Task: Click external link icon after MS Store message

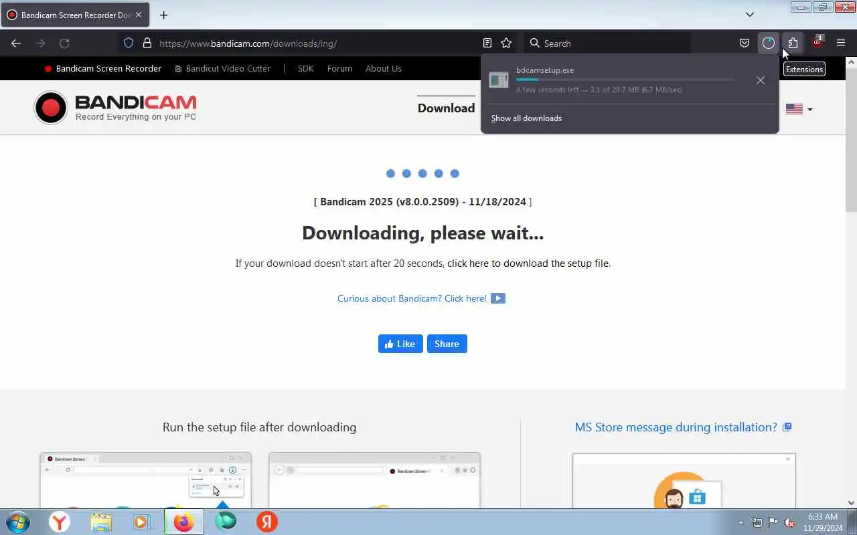Action: pos(787,427)
